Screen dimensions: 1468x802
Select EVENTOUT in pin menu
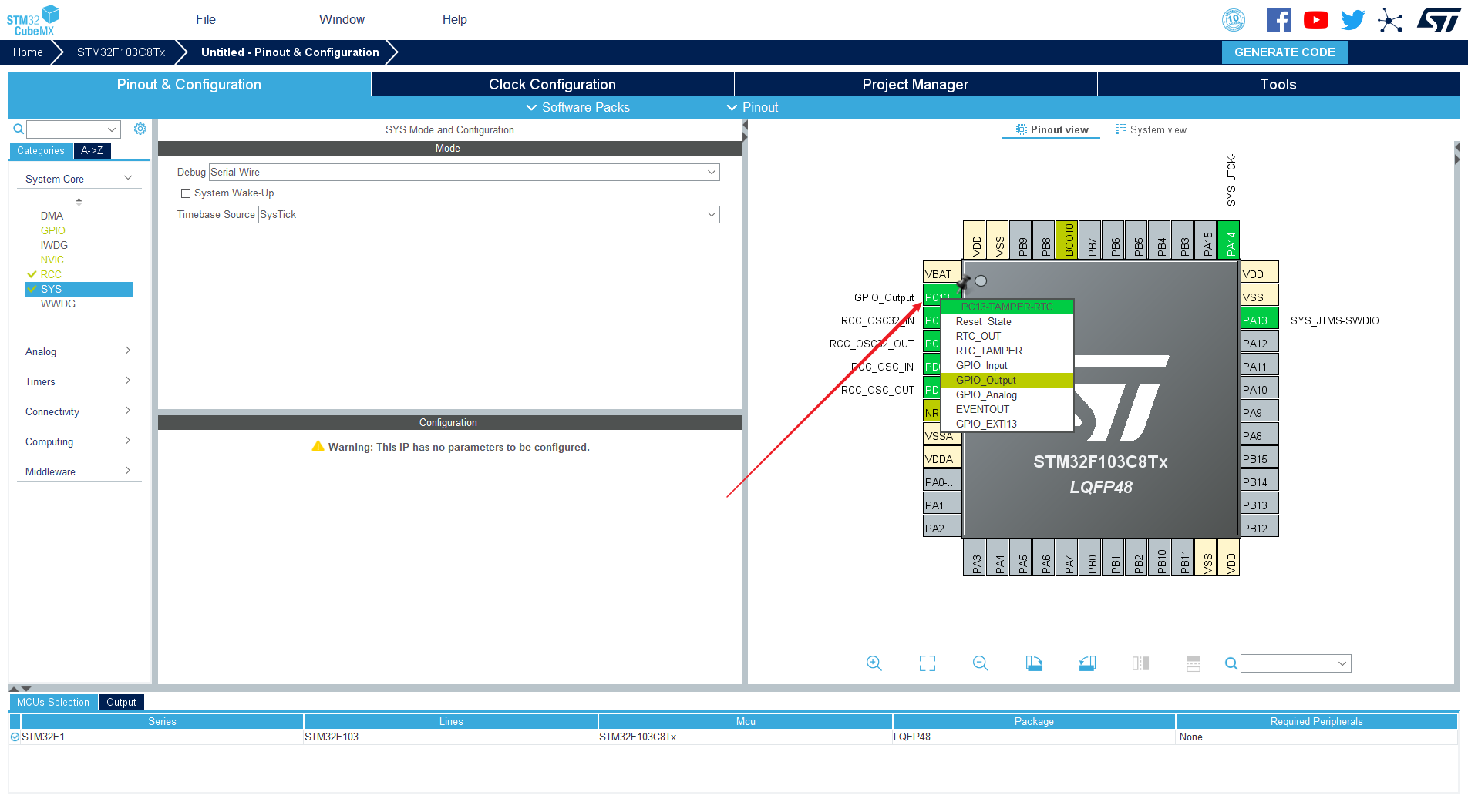click(x=1007, y=409)
